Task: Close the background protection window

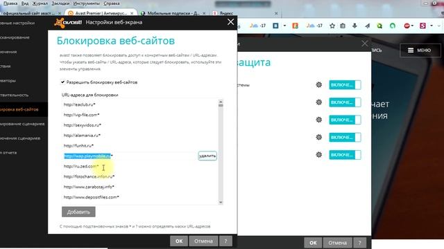Action: 364,44
